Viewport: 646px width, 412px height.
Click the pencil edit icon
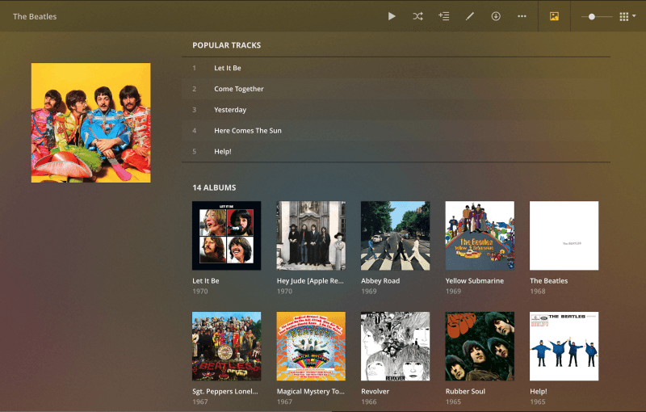(470, 16)
